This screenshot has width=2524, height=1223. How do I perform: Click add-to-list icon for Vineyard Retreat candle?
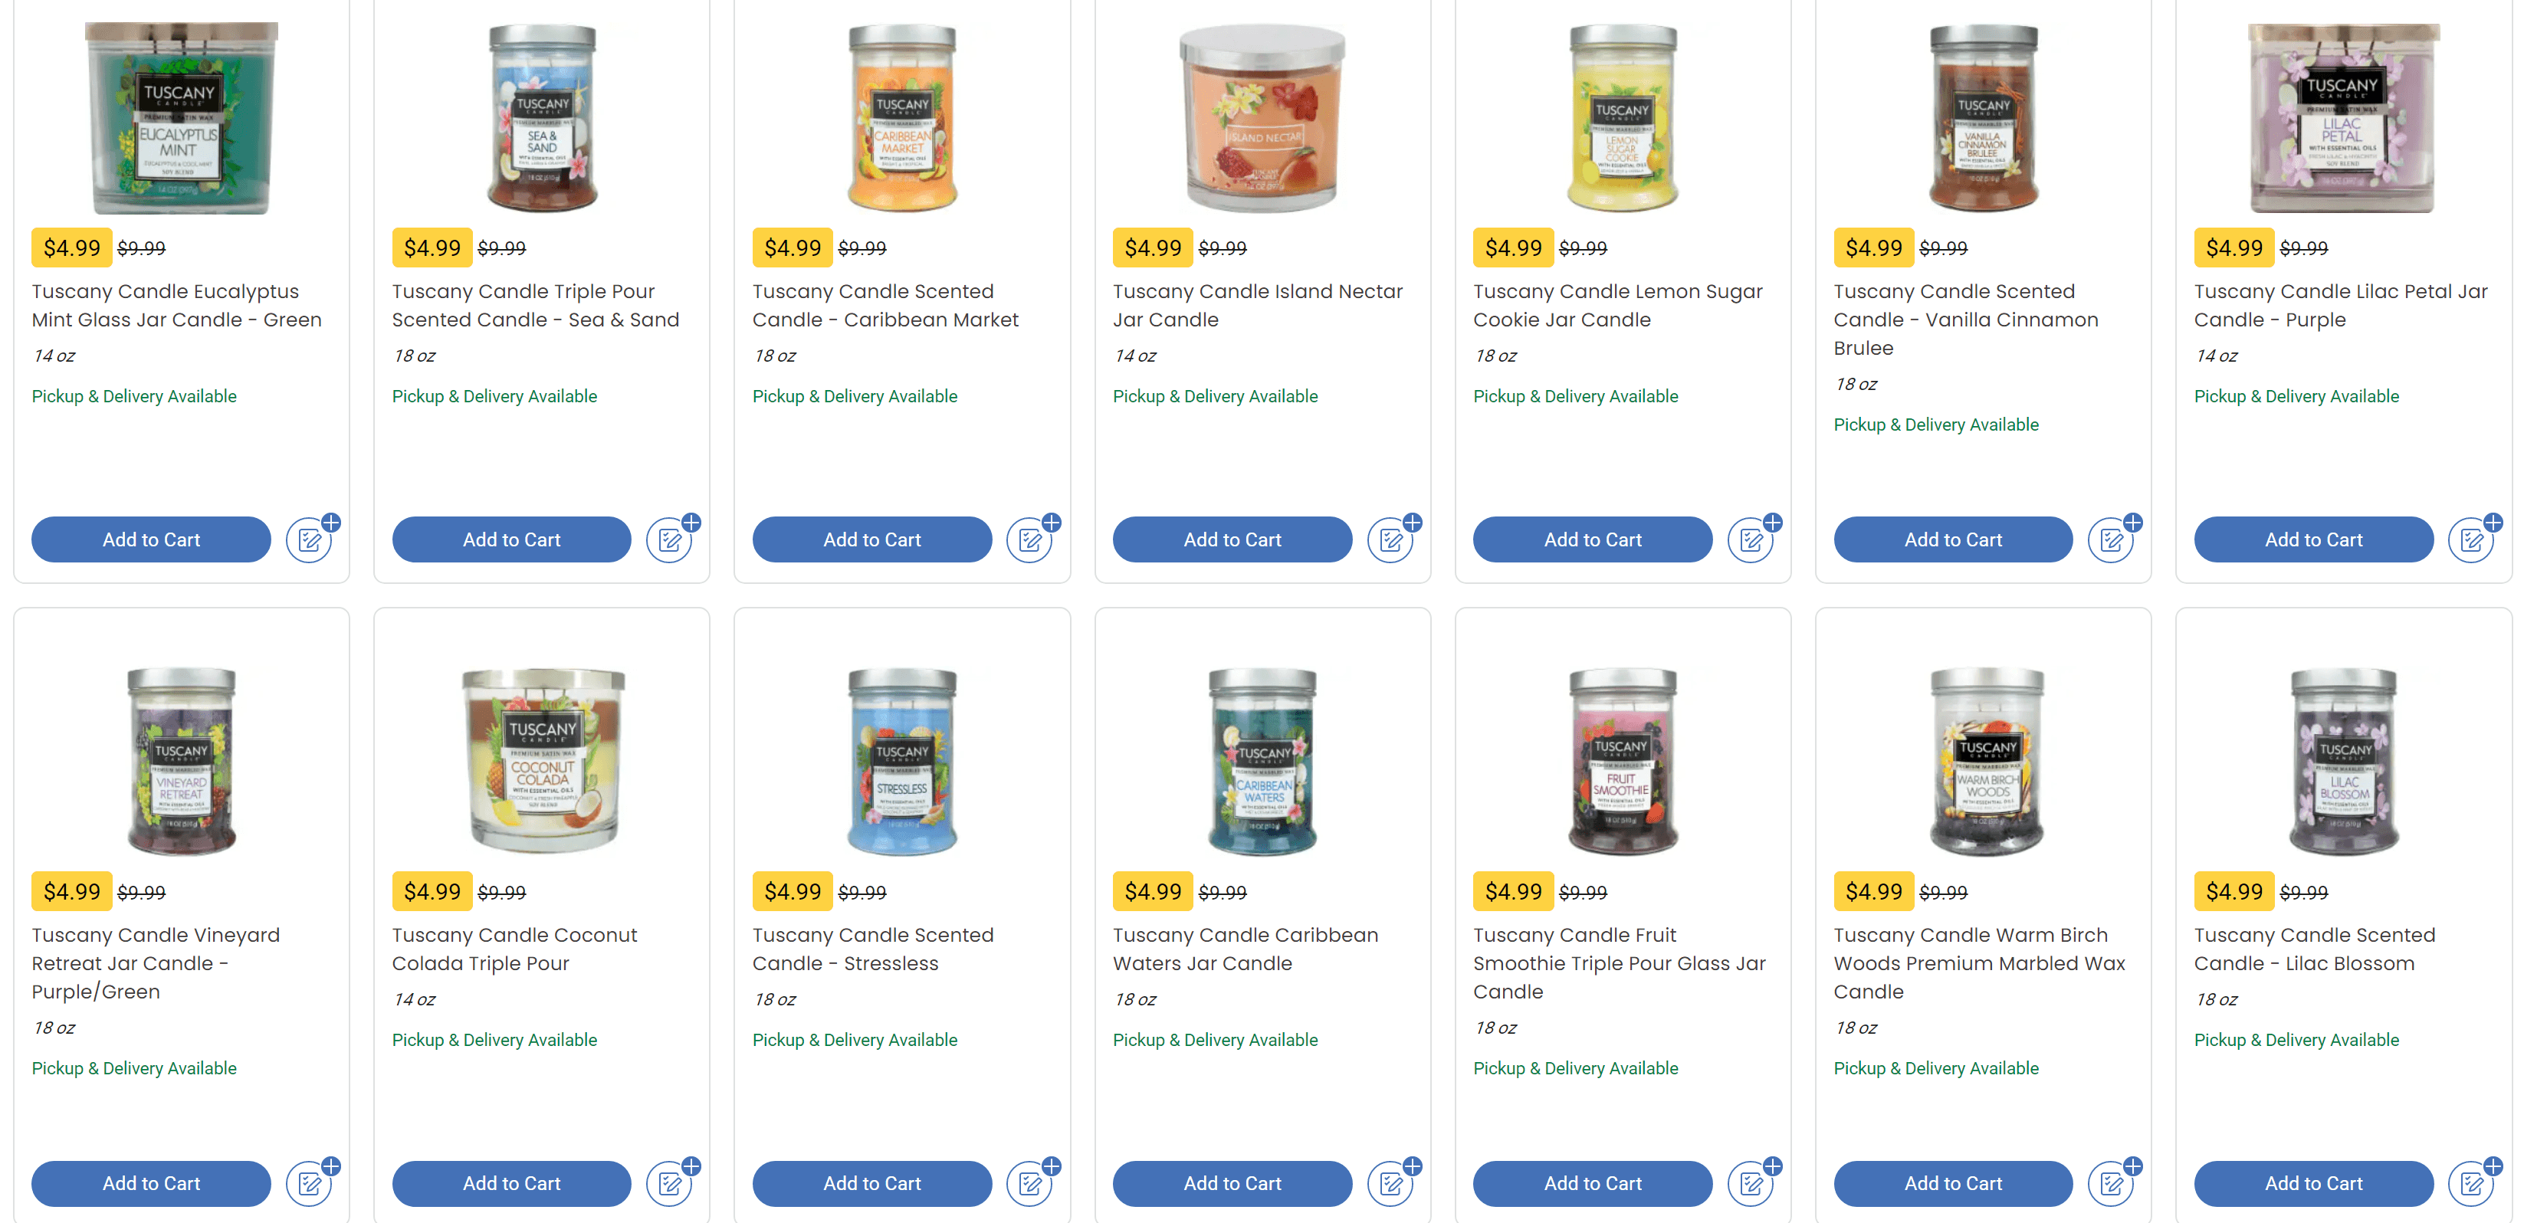pyautogui.click(x=310, y=1184)
